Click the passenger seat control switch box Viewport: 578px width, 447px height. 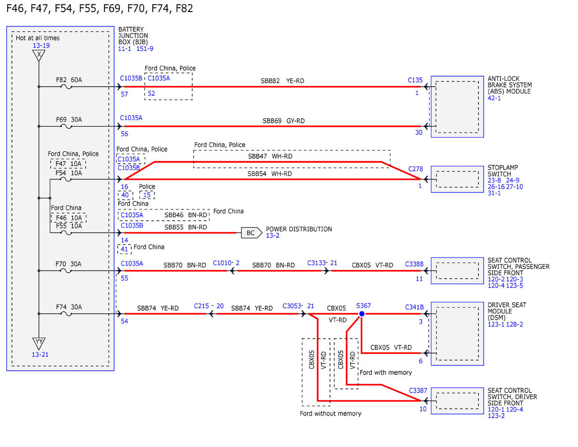(x=457, y=271)
